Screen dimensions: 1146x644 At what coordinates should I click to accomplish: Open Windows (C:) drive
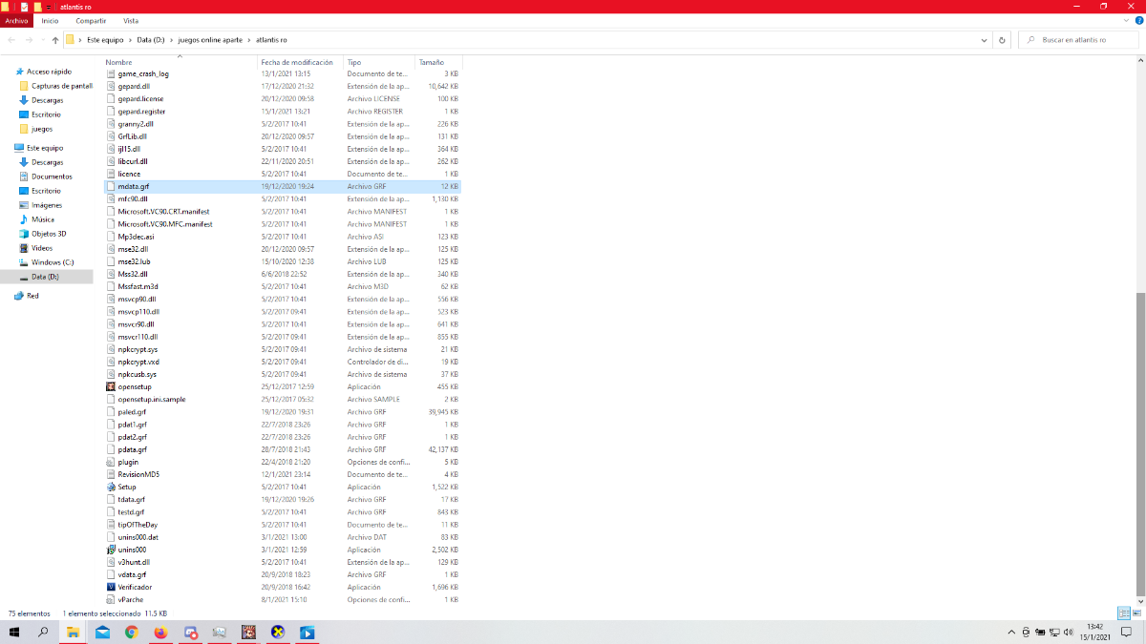point(52,262)
